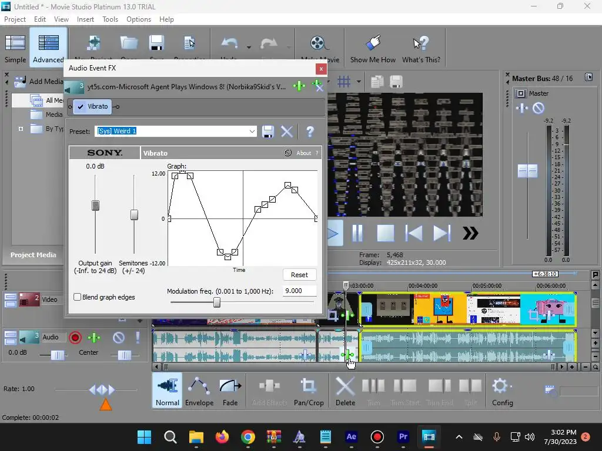This screenshot has height=451, width=602.
Task: Open Undo history dropdown arrow
Action: pyautogui.click(x=249, y=47)
